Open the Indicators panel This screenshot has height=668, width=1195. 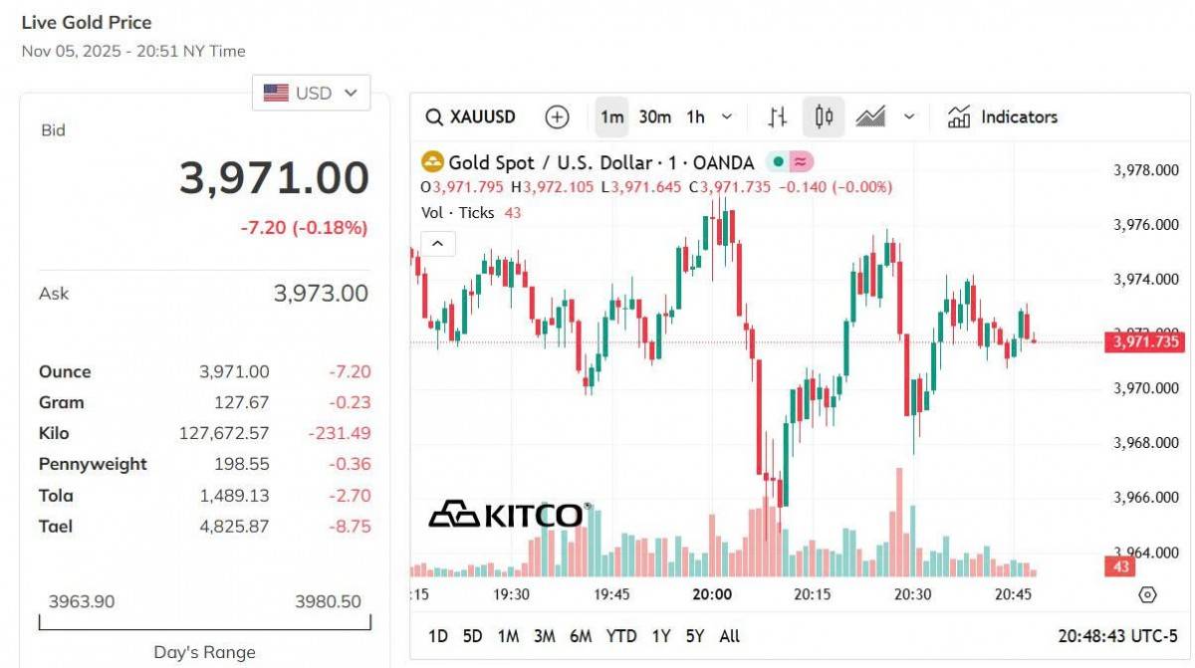click(x=1002, y=116)
